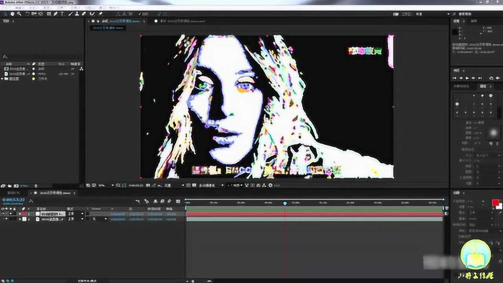Select the Puppet Pin tool
The image size is (503, 283).
pyautogui.click(x=101, y=14)
